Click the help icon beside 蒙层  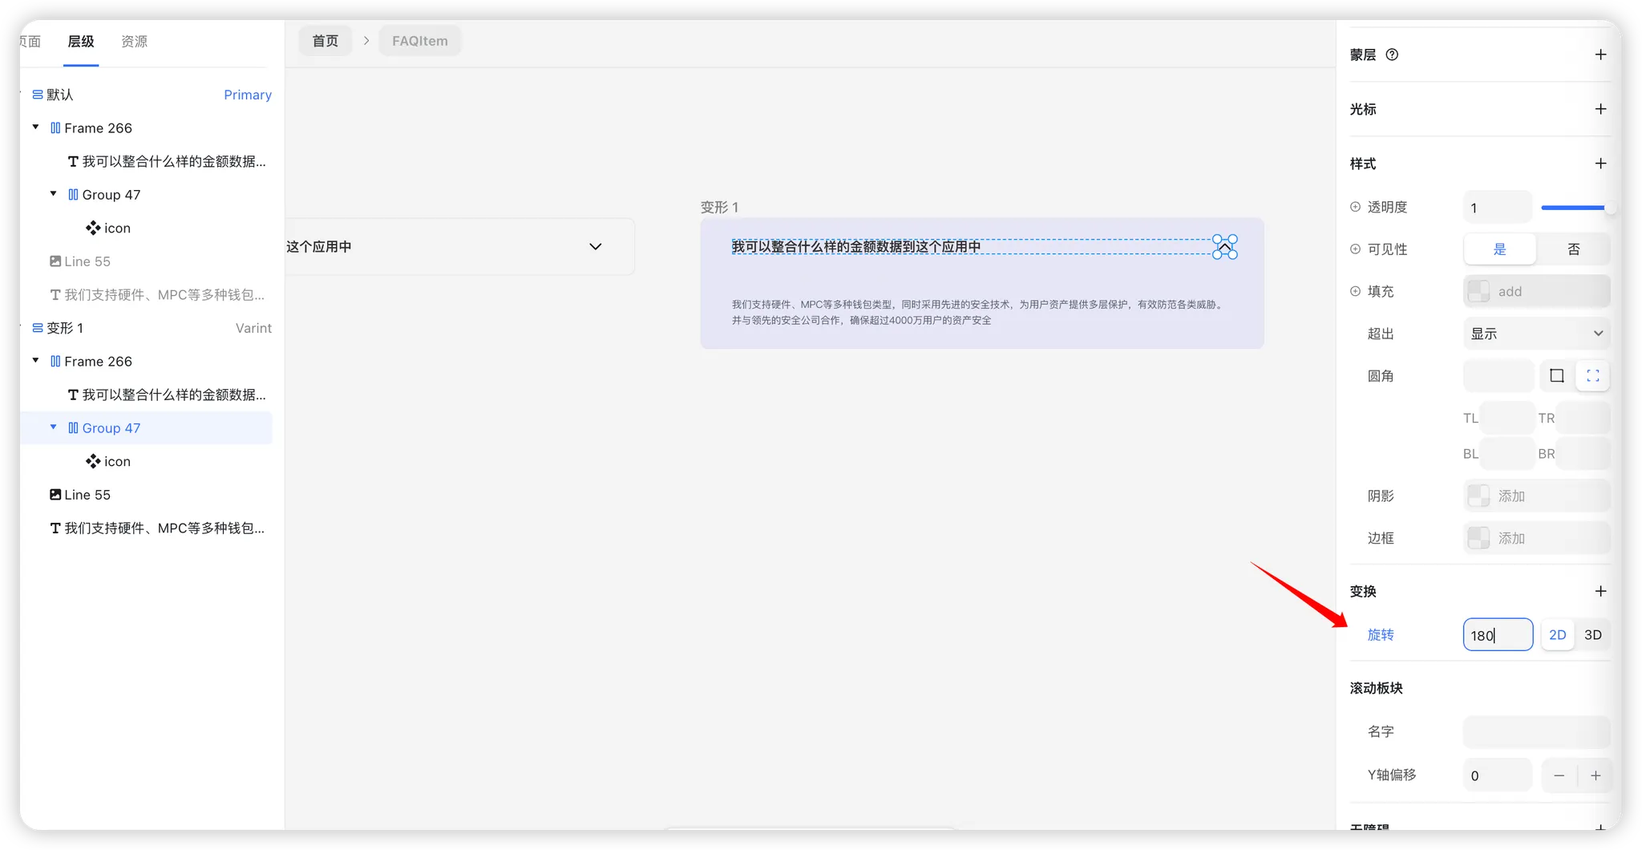click(x=1392, y=55)
